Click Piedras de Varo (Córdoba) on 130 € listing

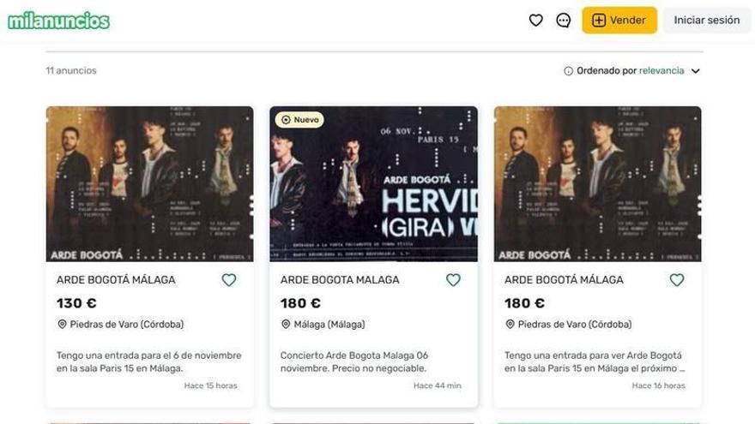click(x=127, y=325)
